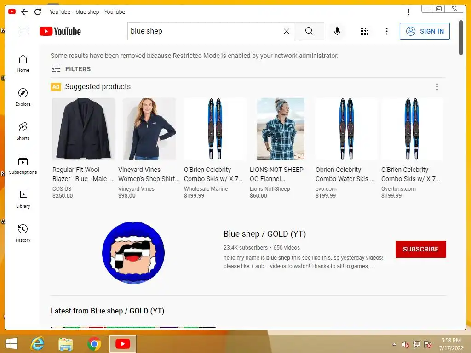Reload the page

[x=38, y=12]
